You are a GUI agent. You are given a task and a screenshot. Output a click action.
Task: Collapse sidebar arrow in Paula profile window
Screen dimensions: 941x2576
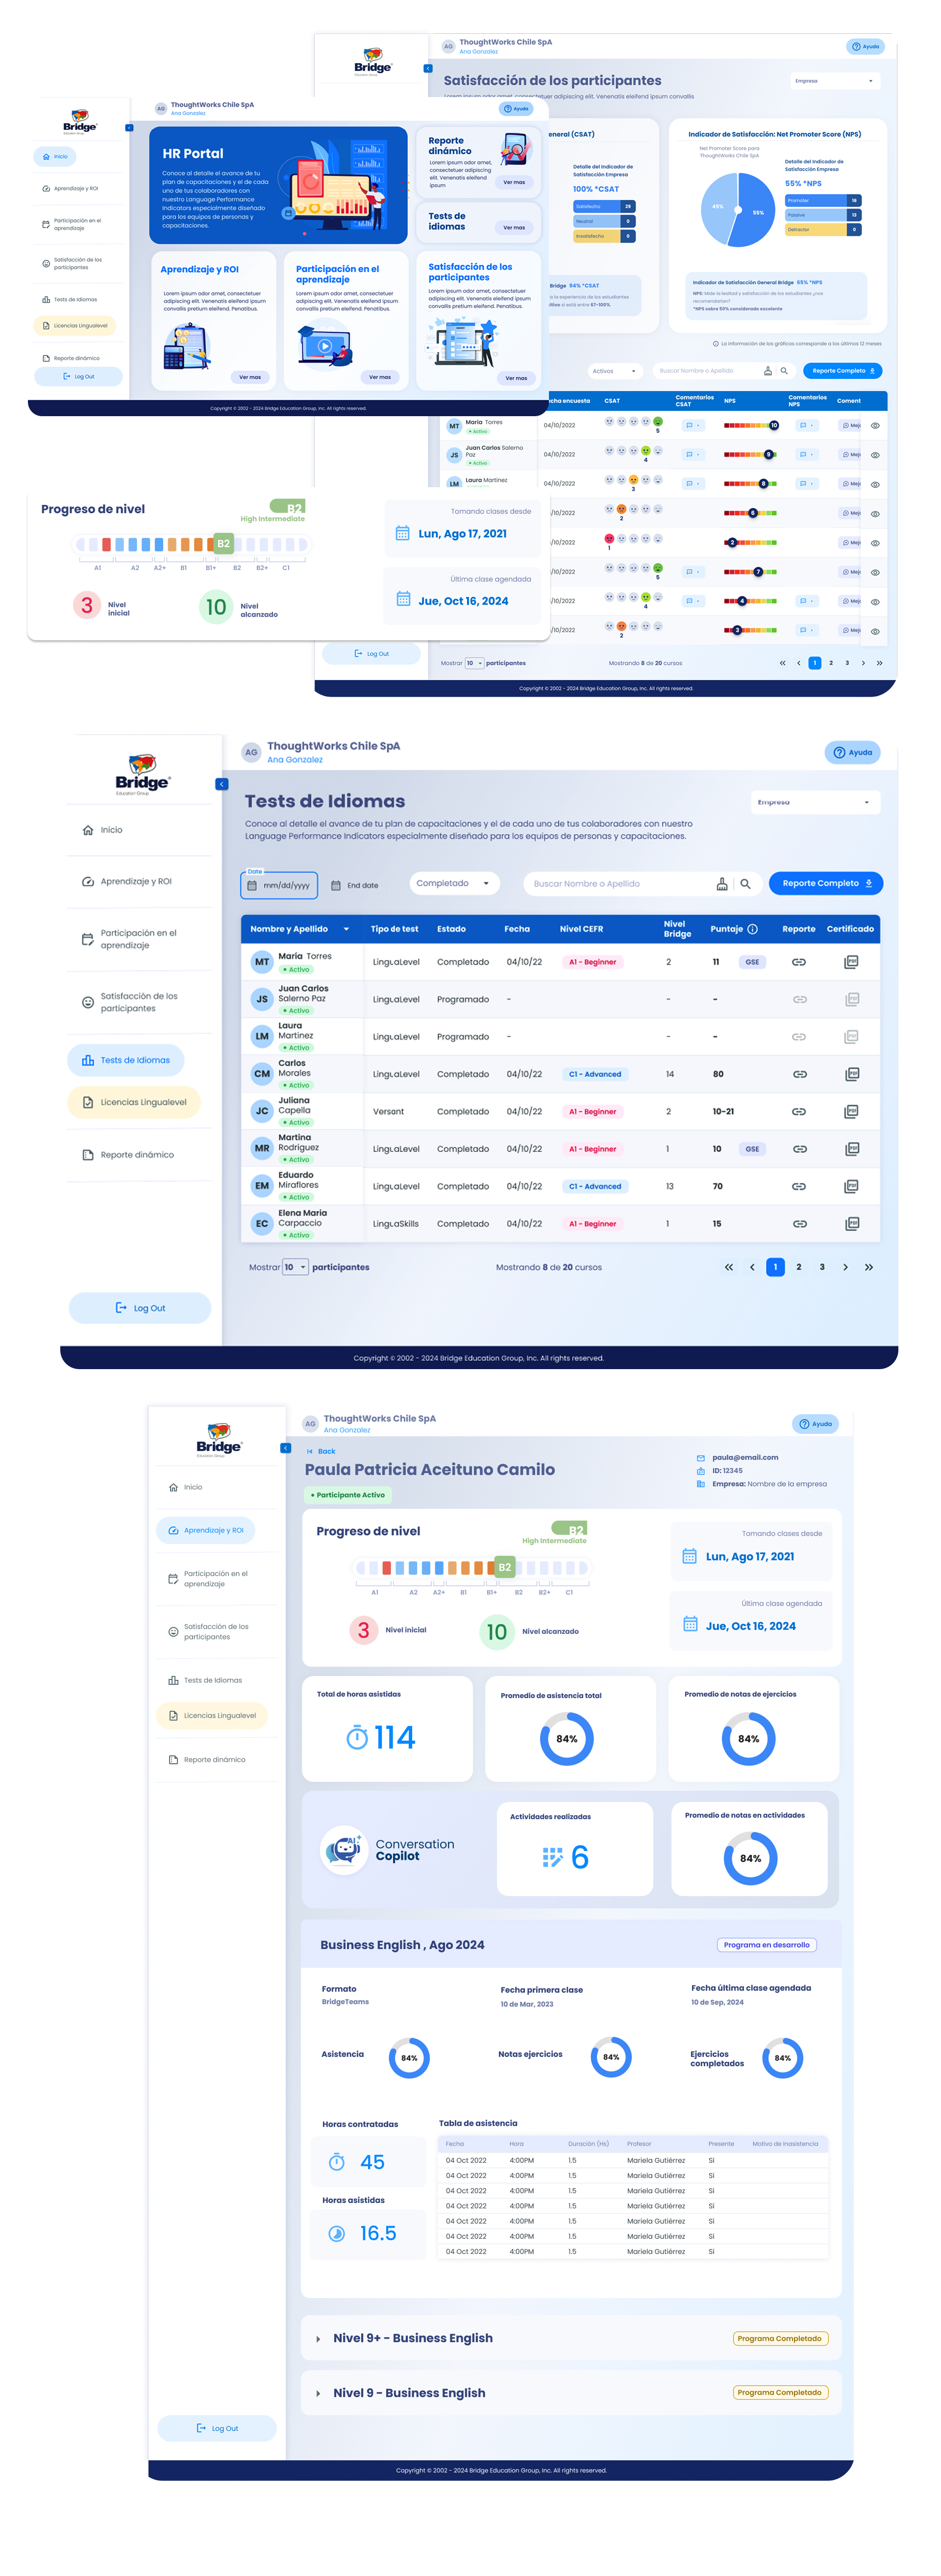[x=285, y=1448]
